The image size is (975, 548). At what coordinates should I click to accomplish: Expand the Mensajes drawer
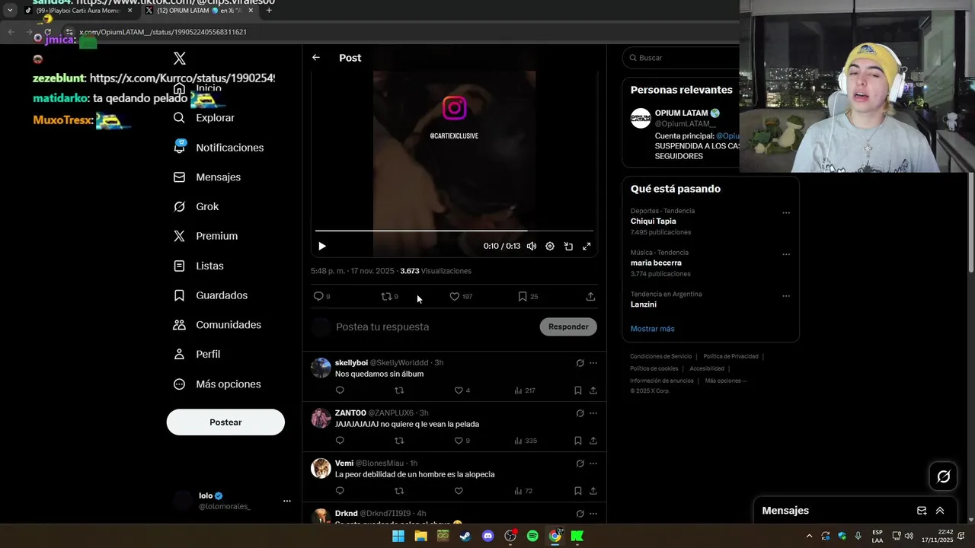pyautogui.click(x=940, y=511)
